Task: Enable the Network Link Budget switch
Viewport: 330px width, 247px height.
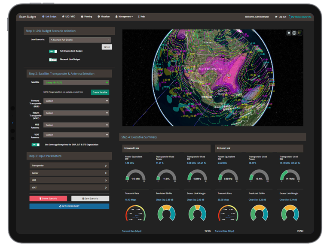Action: [x=53, y=60]
